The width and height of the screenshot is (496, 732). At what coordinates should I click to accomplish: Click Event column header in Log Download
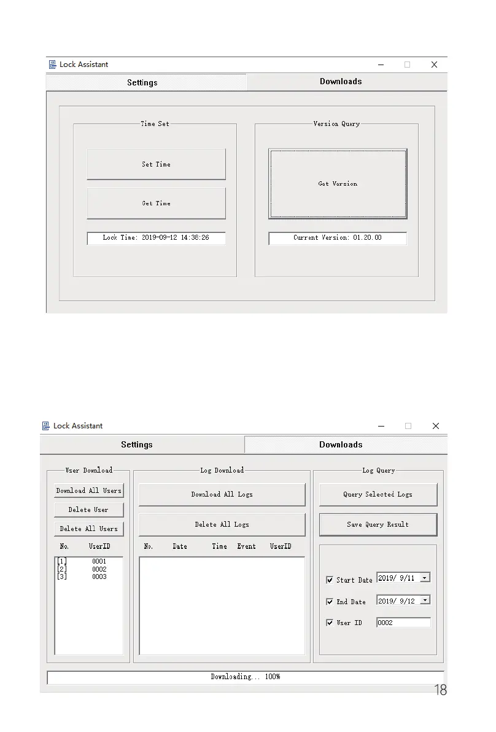(247, 546)
